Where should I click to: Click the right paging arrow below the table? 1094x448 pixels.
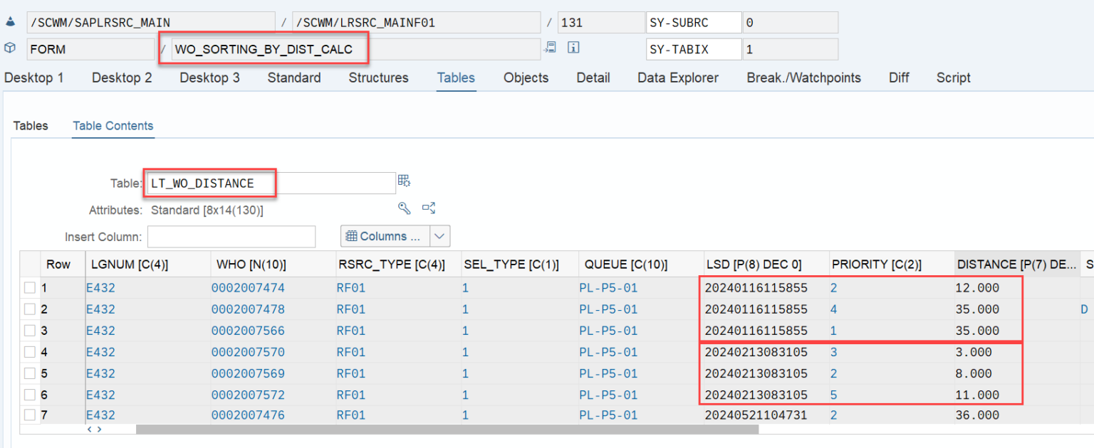coord(98,430)
